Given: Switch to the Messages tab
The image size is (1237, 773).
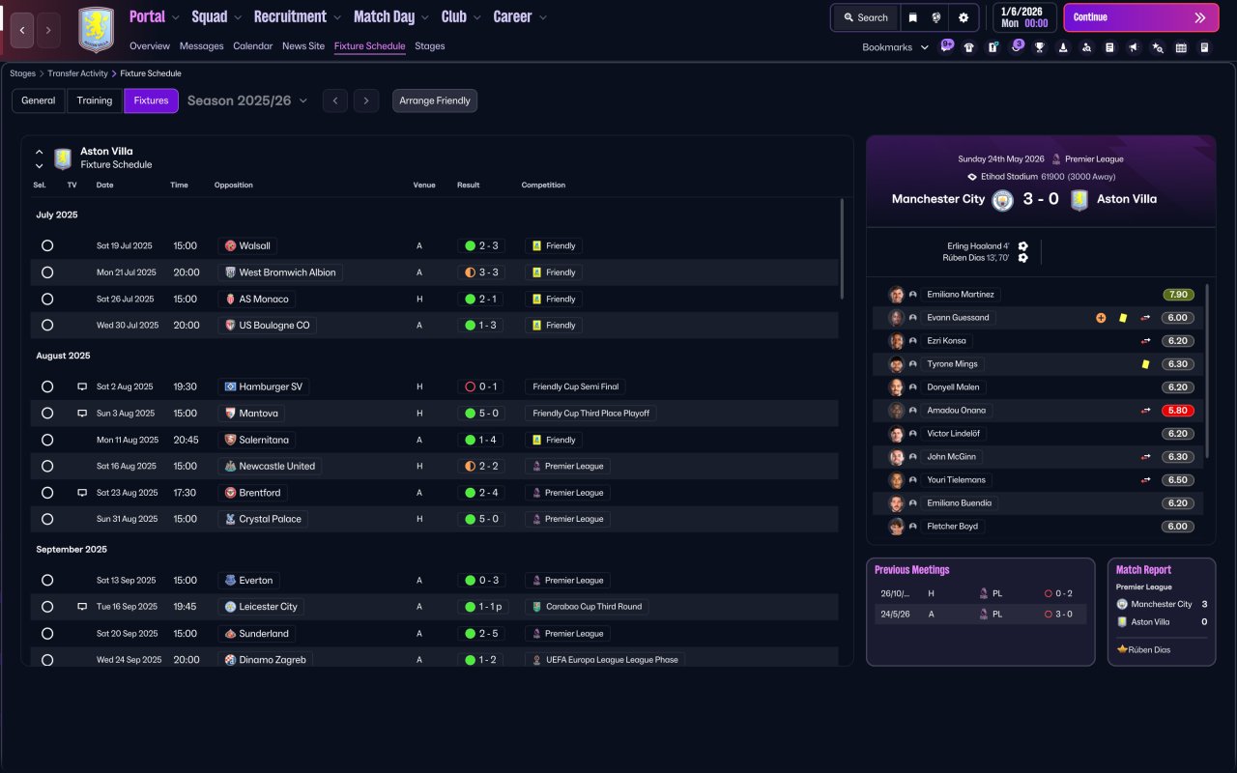Looking at the screenshot, I should click(201, 46).
